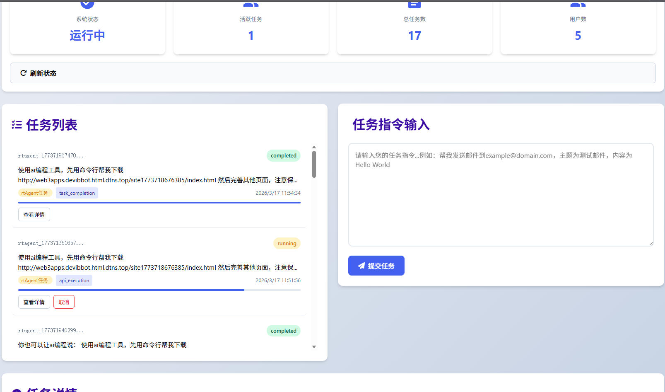
Task: Click the 任务列表 list icon
Action: 16,124
